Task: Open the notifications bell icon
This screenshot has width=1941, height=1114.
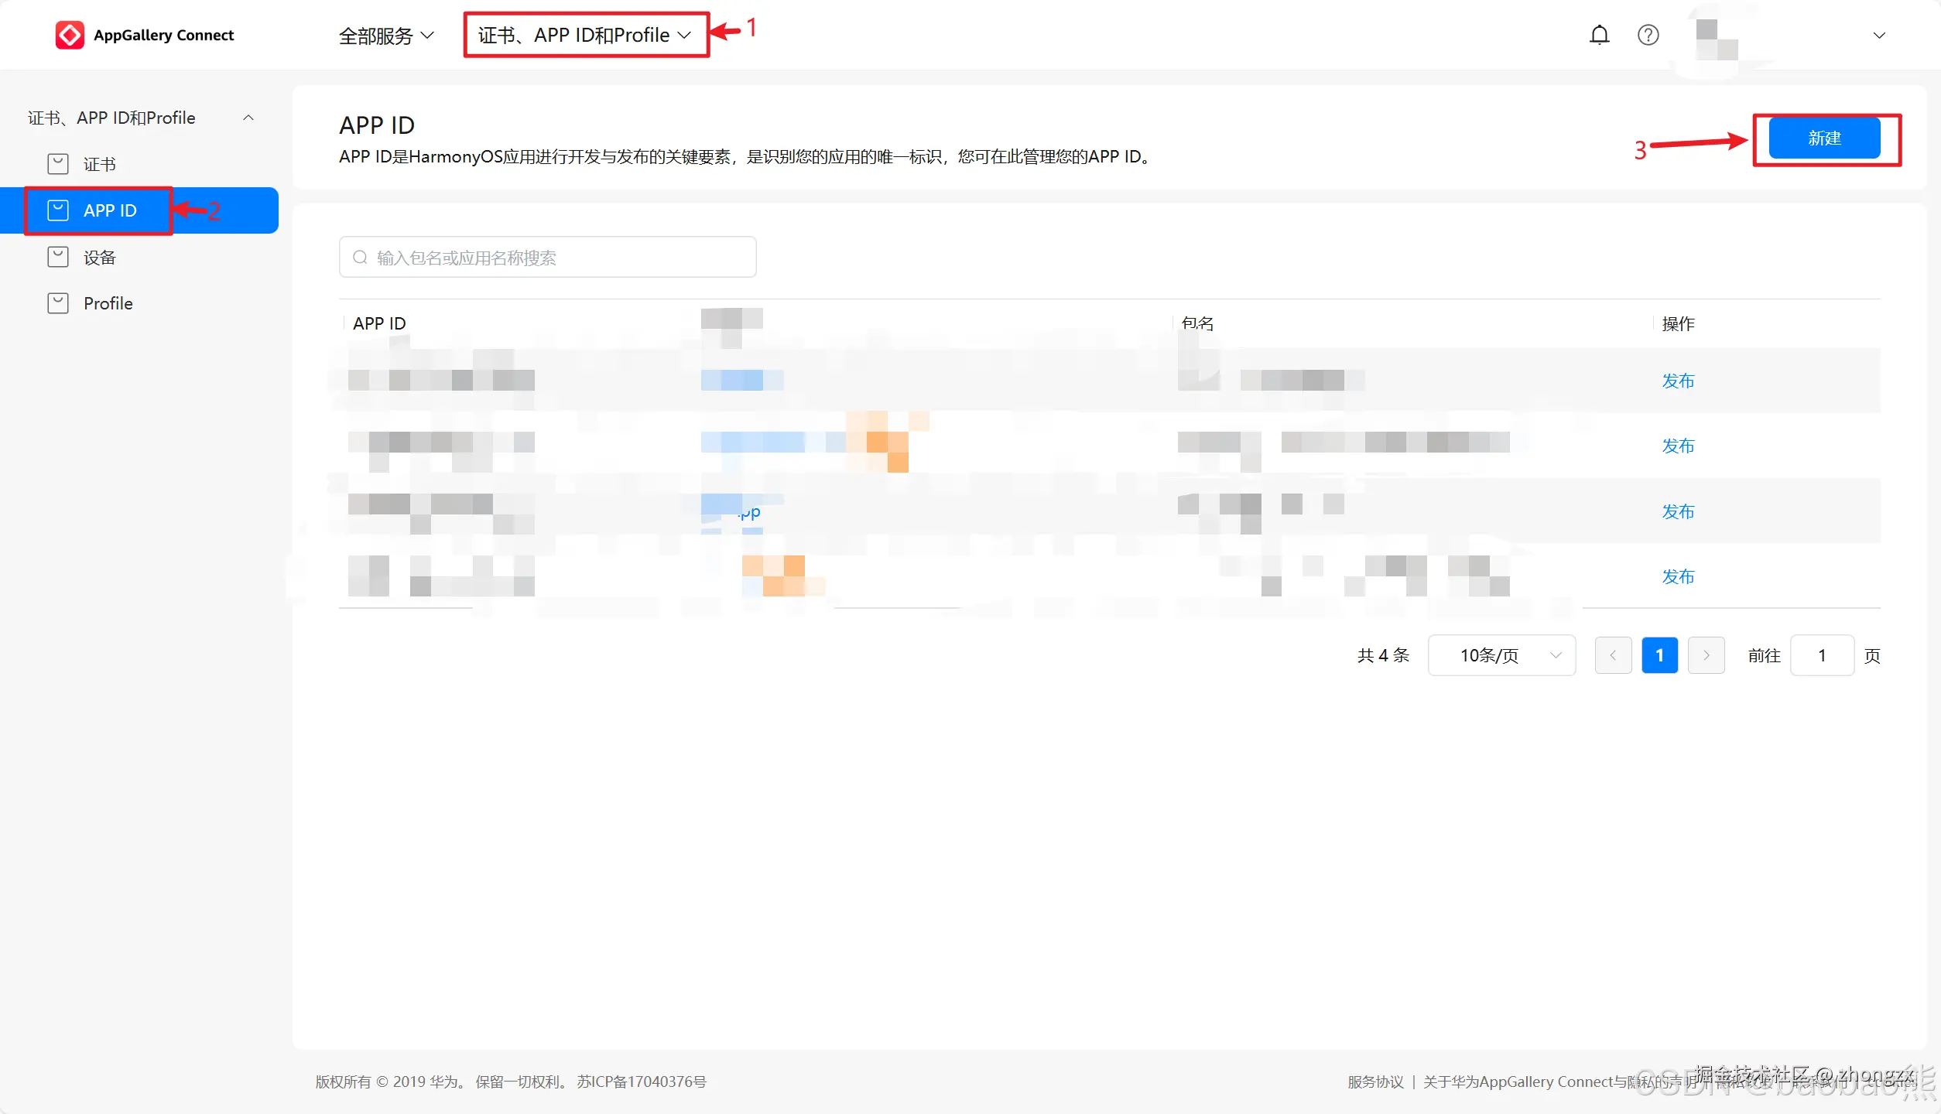Action: pyautogui.click(x=1599, y=35)
